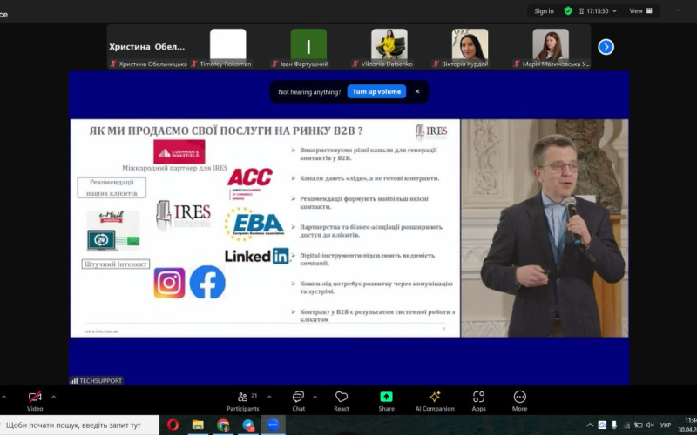Viewport: 697px width, 435px height.
Task: Click the Facebook logo on the slide
Action: (207, 282)
